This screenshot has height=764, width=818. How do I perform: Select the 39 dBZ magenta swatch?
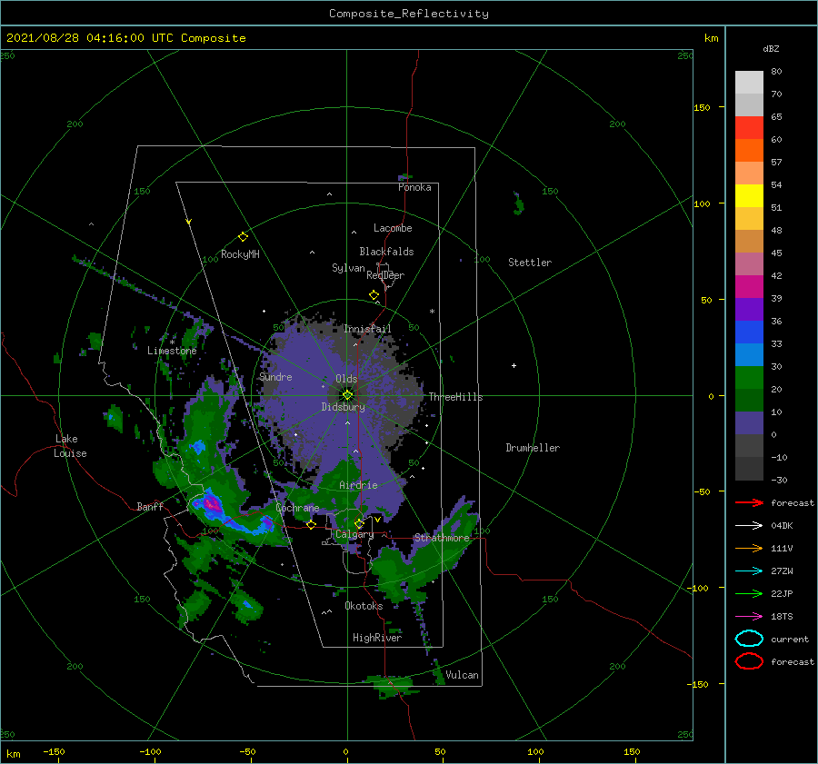coord(749,286)
